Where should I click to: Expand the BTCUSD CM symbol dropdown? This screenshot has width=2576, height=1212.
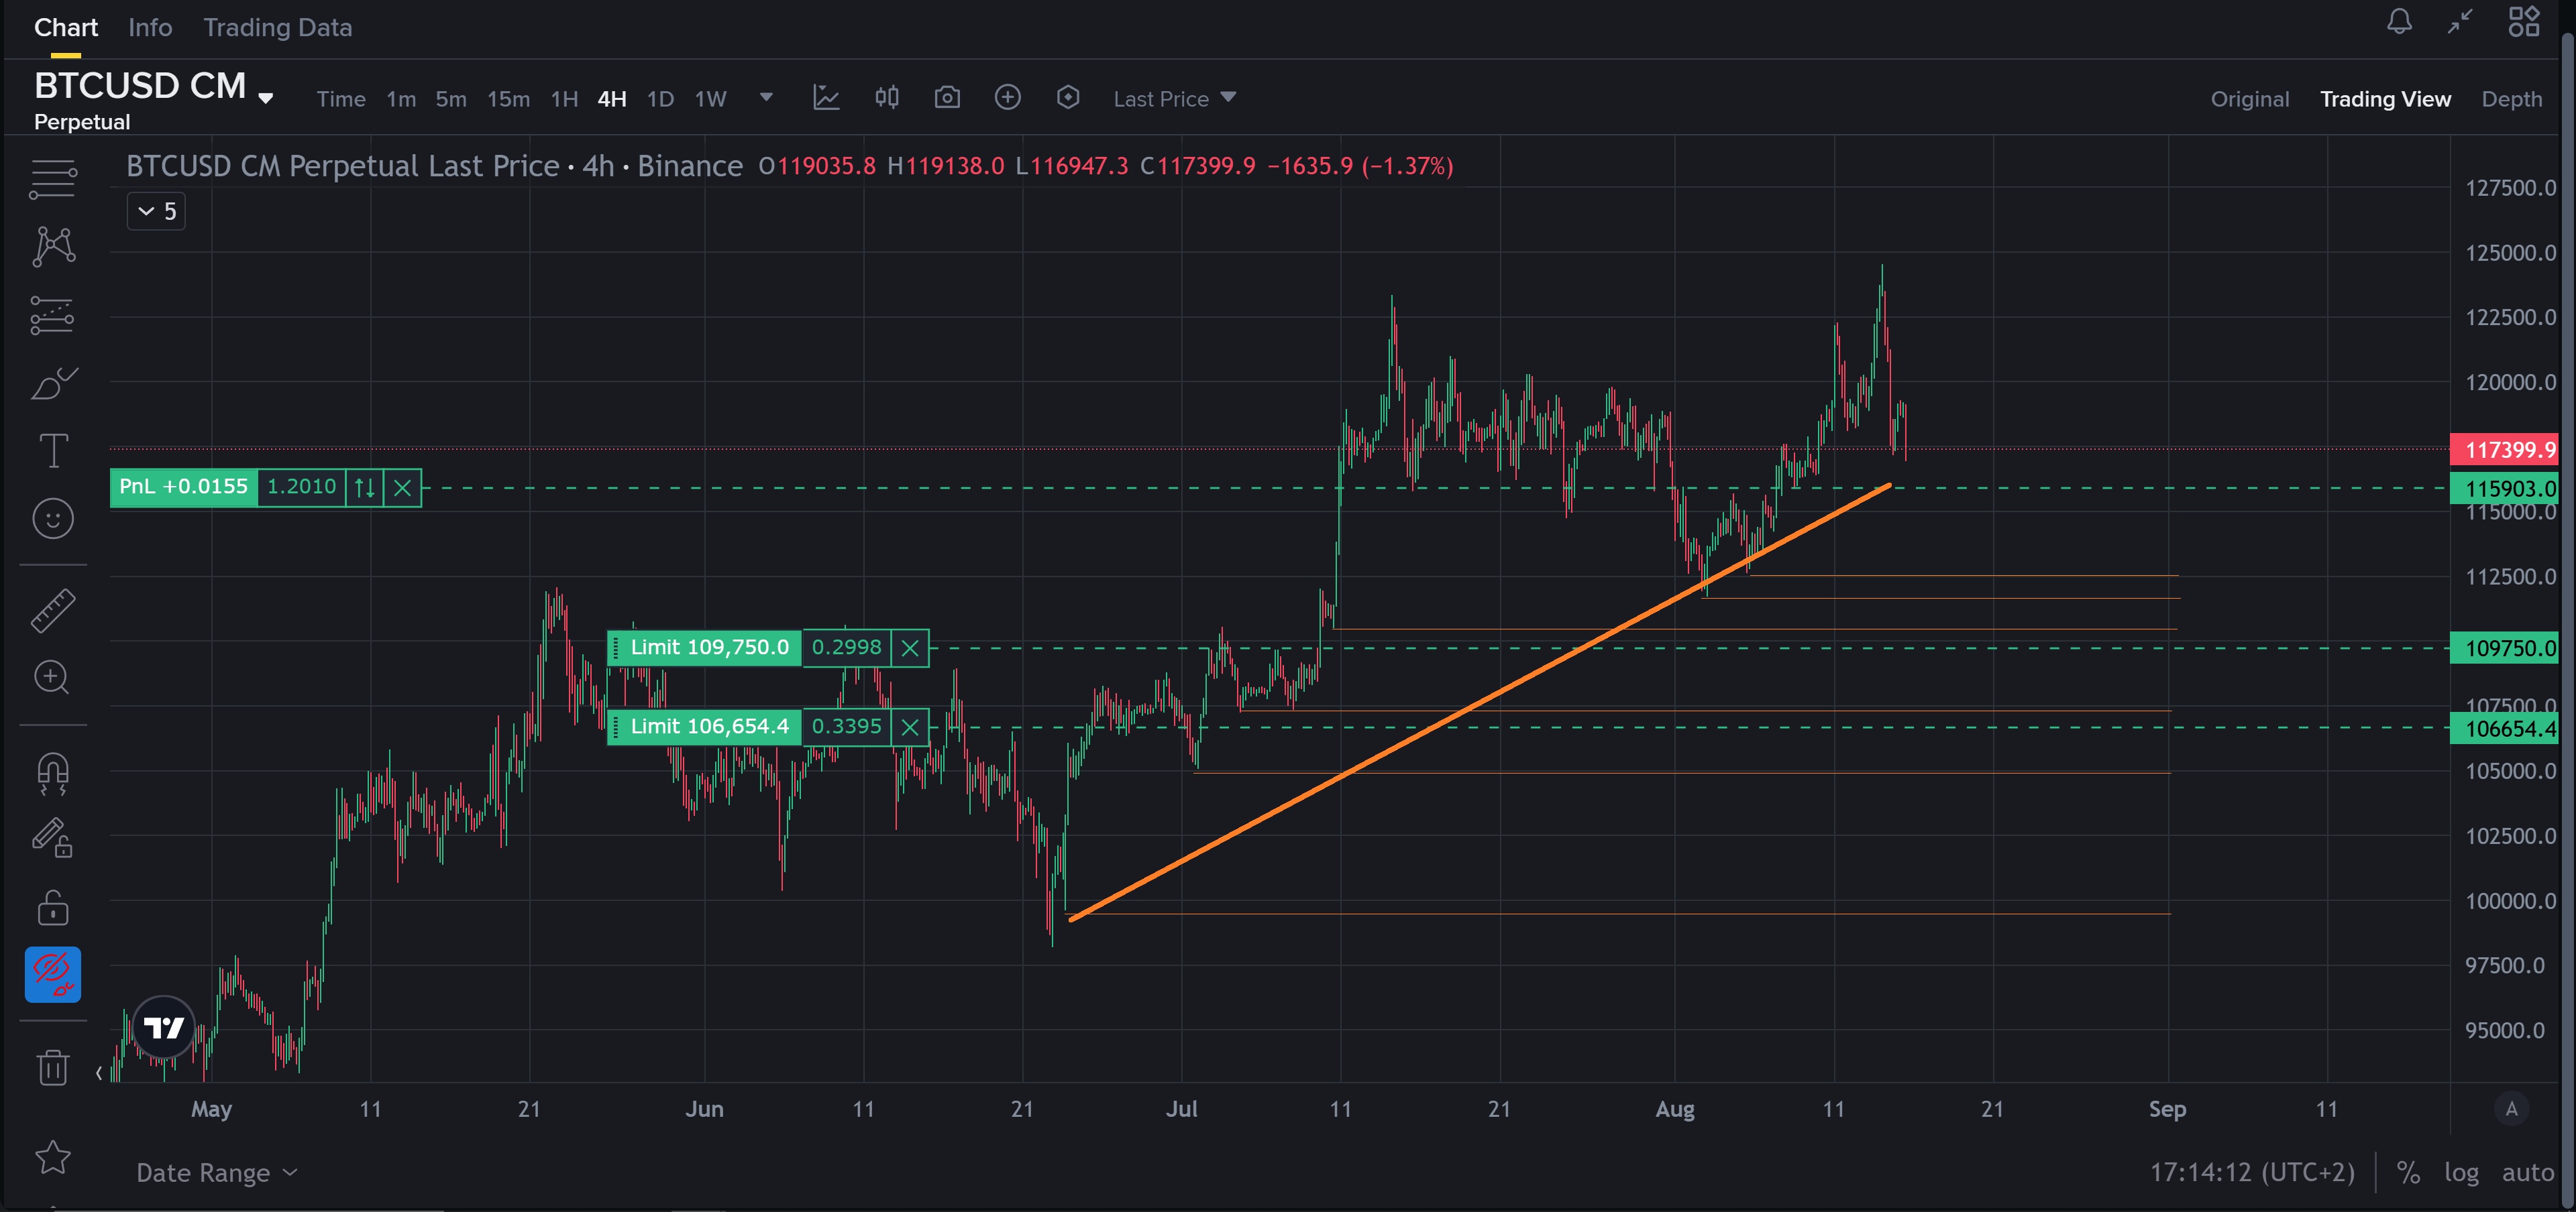click(266, 98)
